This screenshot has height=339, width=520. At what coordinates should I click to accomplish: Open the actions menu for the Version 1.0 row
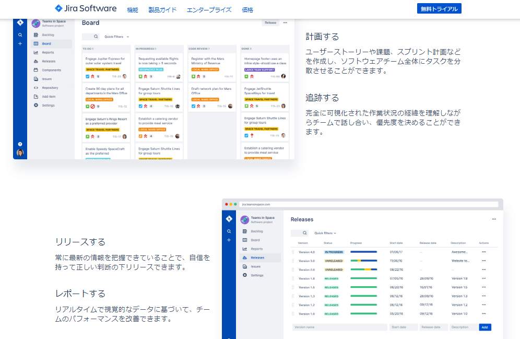(484, 313)
